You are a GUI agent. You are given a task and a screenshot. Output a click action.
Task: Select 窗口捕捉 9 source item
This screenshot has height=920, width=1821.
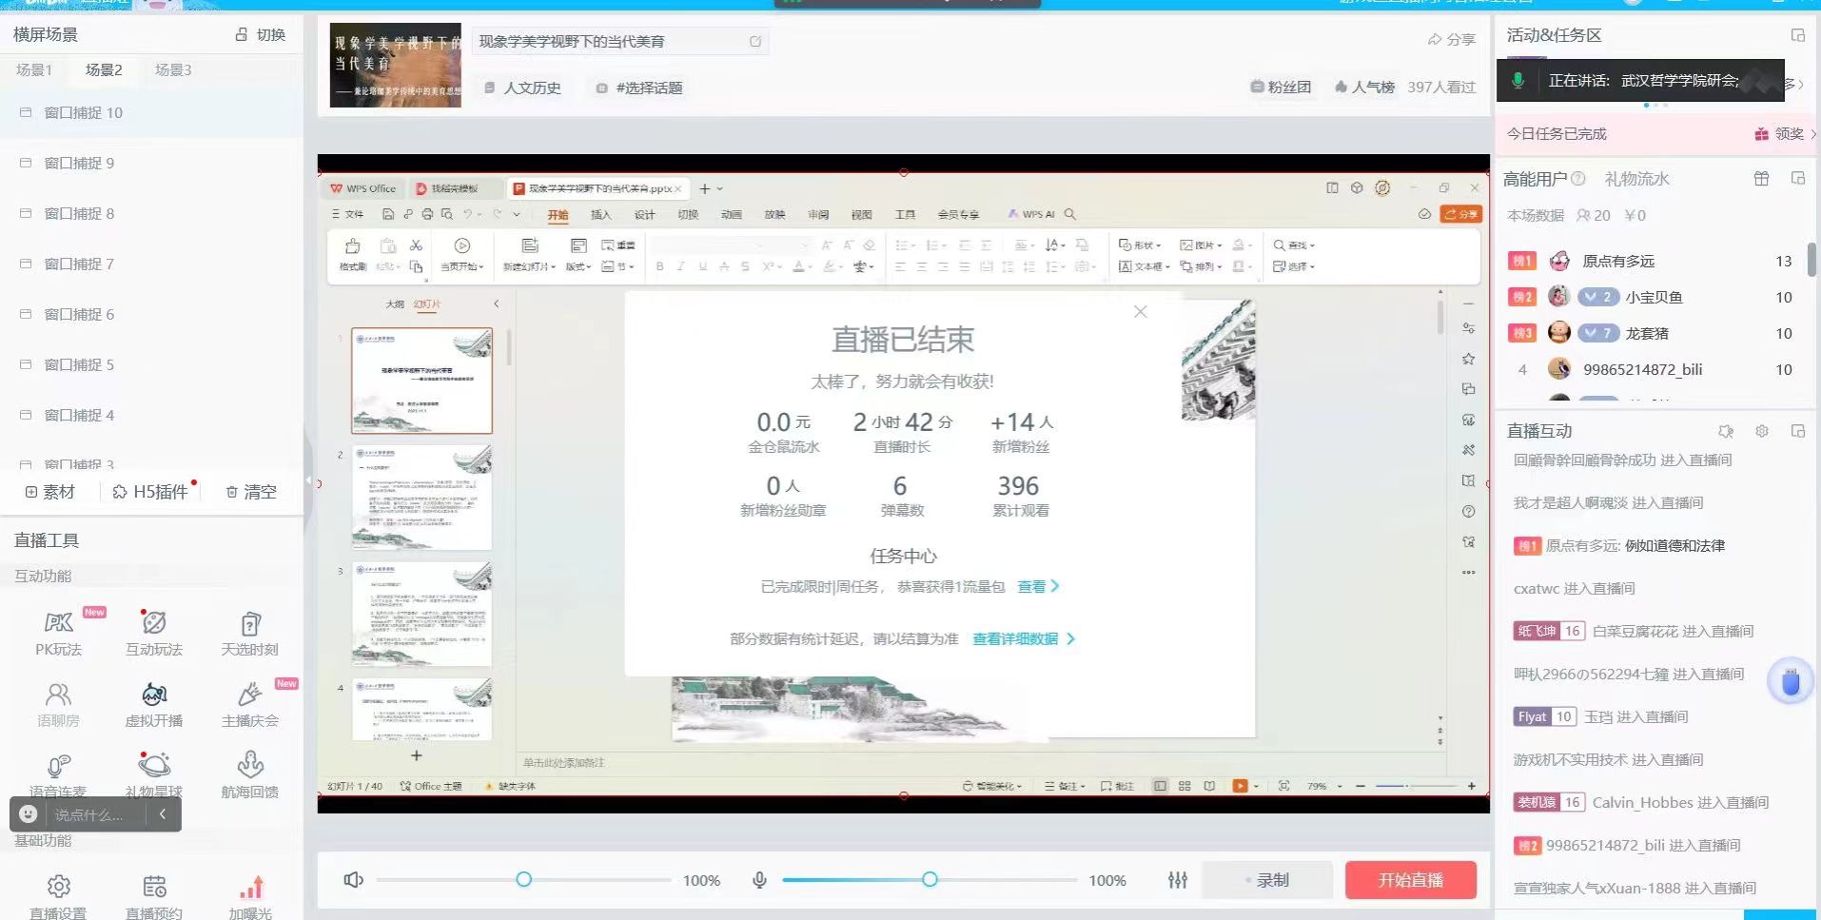(79, 163)
